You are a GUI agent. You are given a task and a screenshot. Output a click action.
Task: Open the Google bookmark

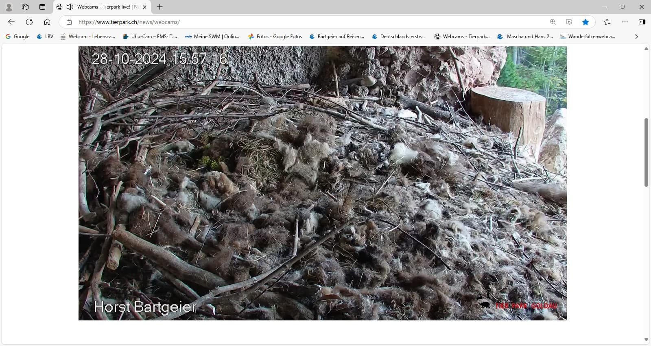[x=17, y=37]
